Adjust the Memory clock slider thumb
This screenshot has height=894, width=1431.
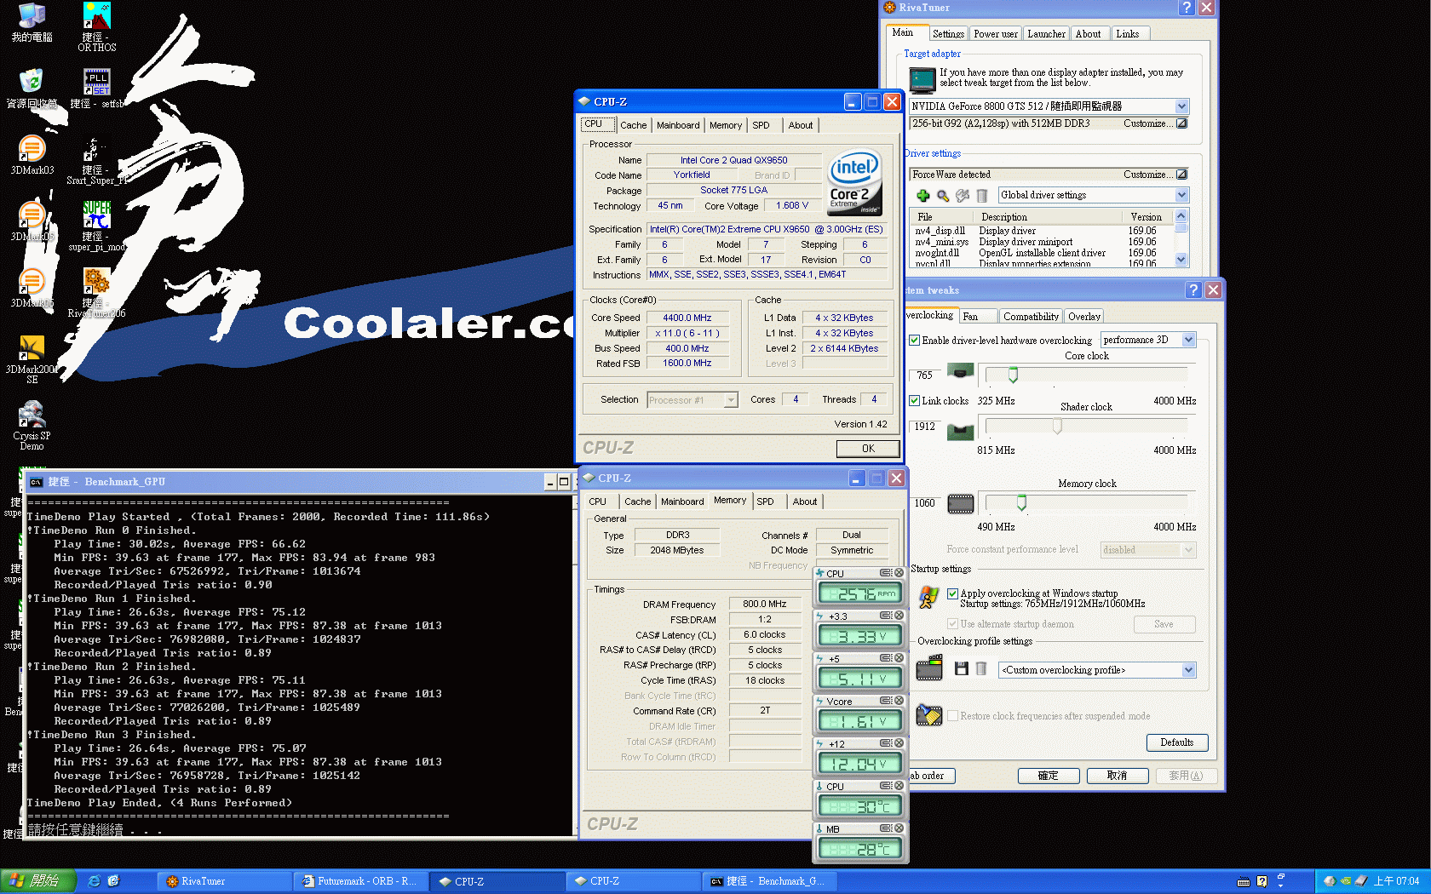(1021, 503)
